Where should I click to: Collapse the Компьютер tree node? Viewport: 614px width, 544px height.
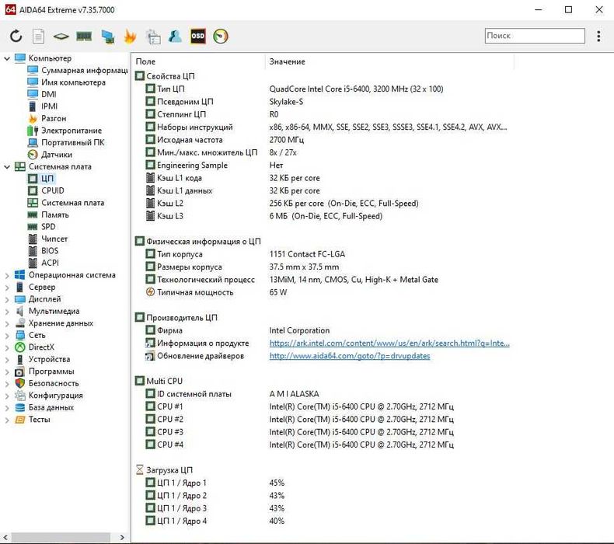coord(7,58)
